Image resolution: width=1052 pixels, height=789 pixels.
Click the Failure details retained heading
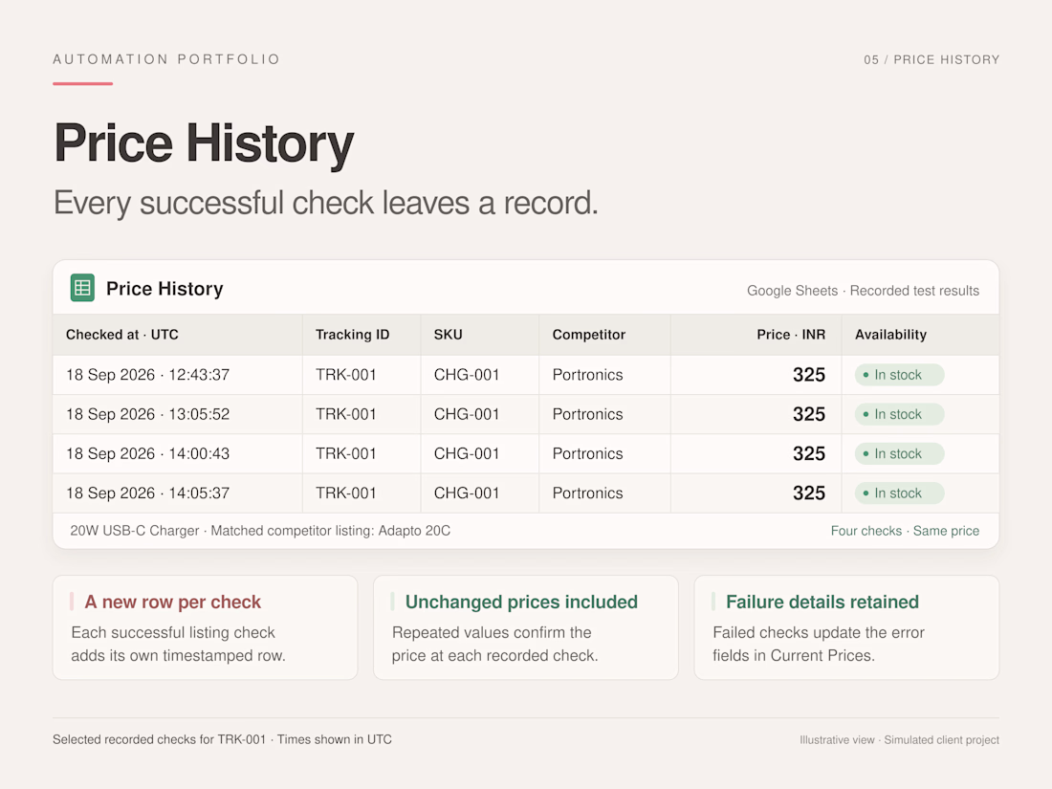point(822,602)
